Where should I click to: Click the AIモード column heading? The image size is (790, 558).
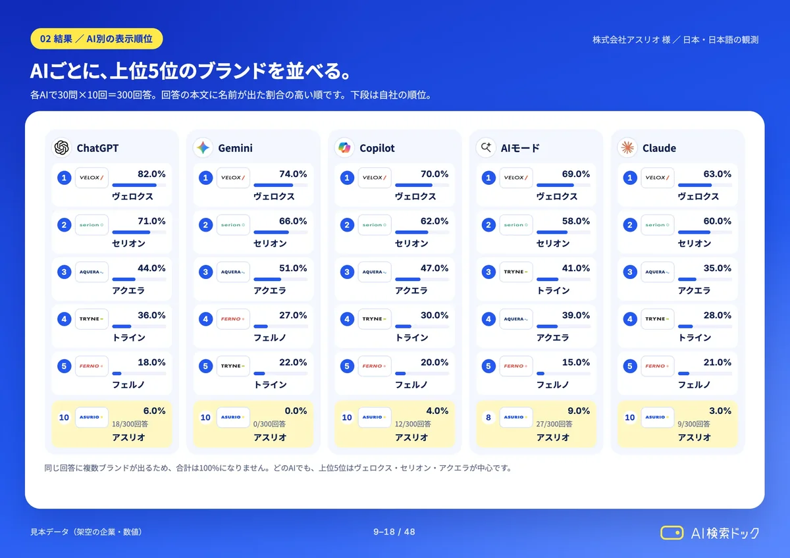520,148
